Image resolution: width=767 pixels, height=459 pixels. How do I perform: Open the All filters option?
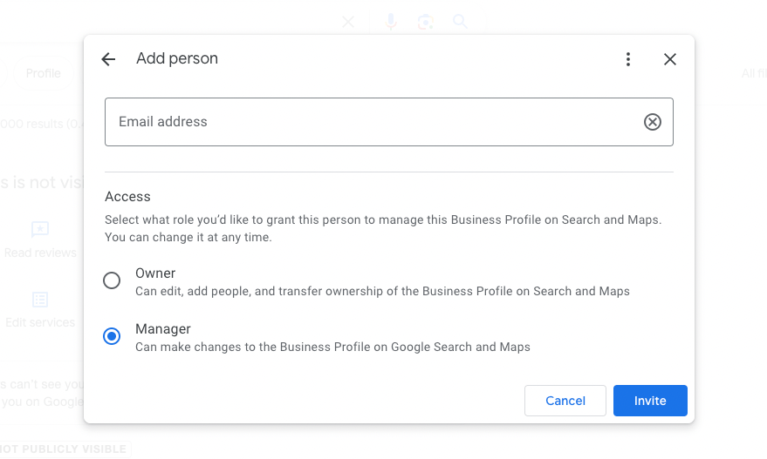tap(753, 73)
